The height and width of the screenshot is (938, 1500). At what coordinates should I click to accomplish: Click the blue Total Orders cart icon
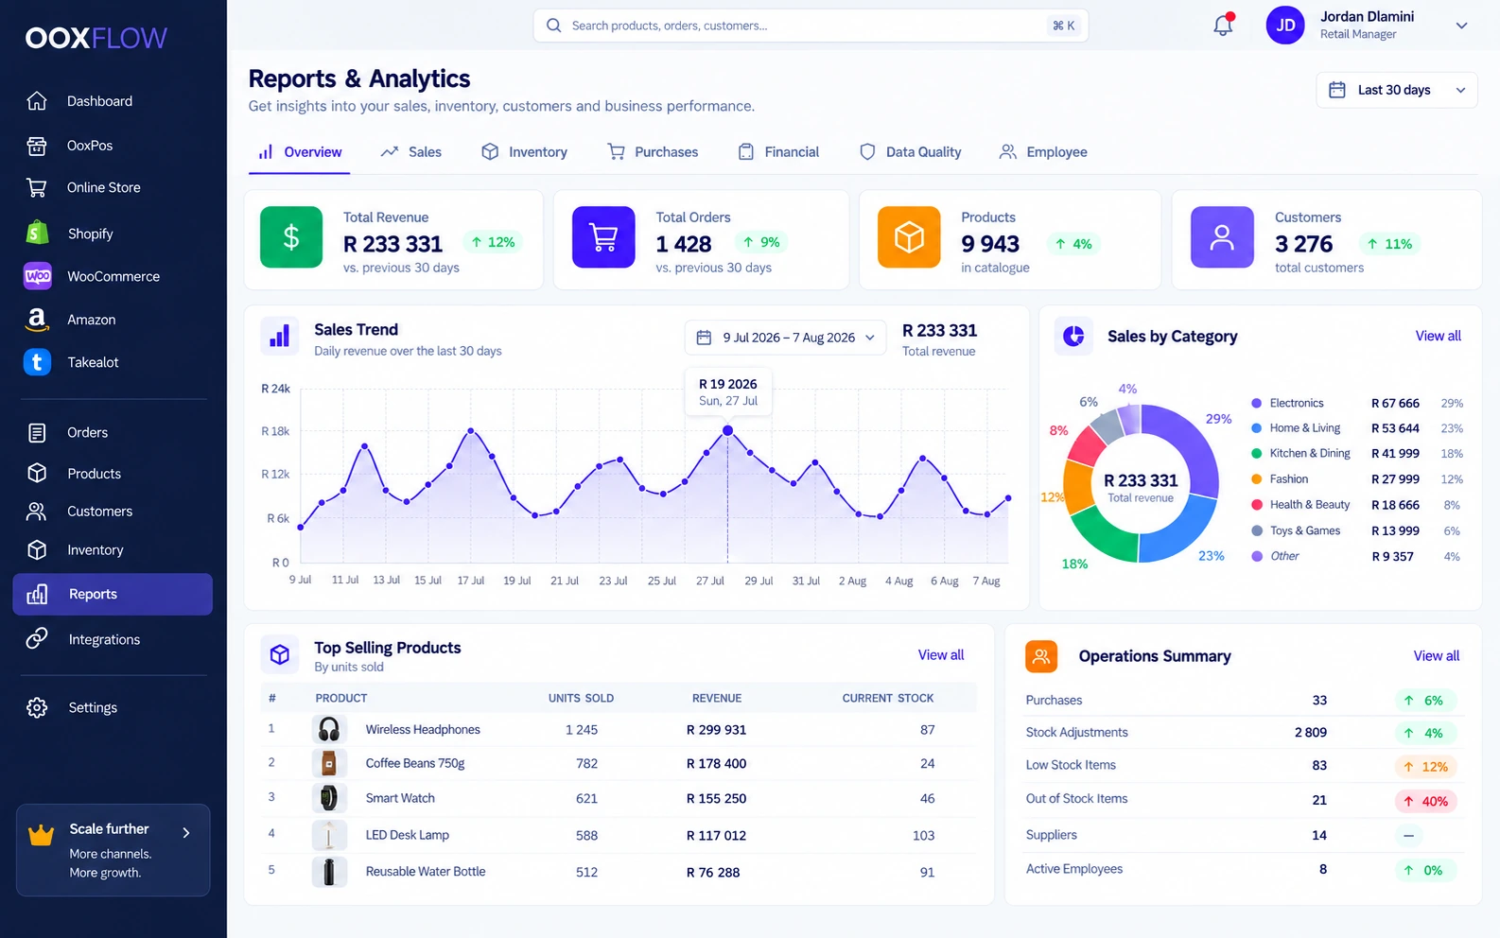603,237
